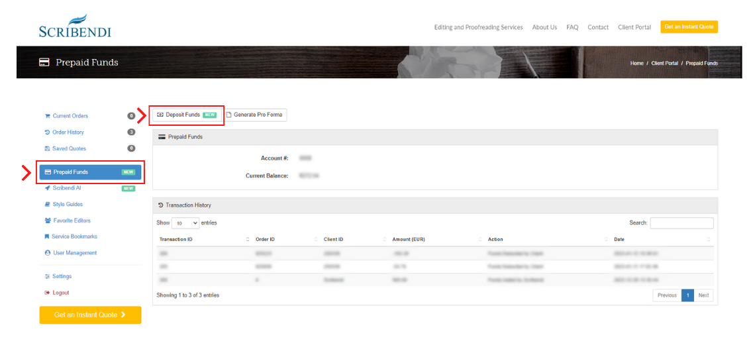Click the User Management person icon
Image resolution: width=749 pixels, height=357 pixels.
(47, 253)
